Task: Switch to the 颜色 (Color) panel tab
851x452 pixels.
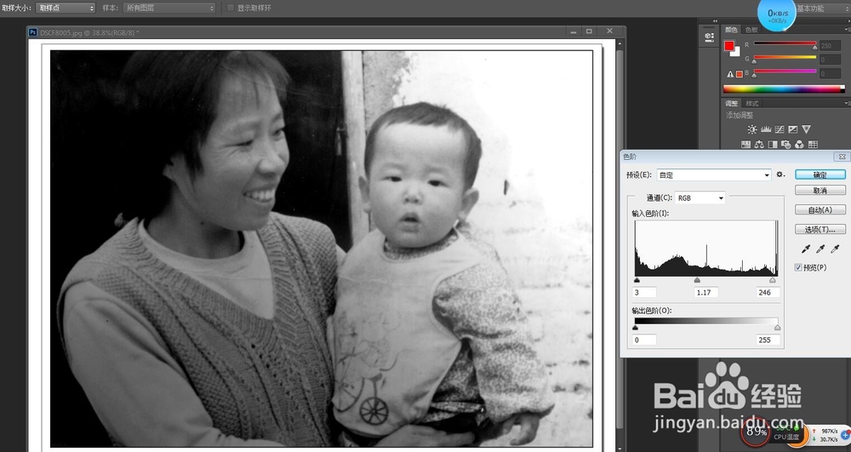Action: click(731, 29)
